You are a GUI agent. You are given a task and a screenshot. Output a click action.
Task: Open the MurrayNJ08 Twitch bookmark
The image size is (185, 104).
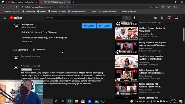pyautogui.click(x=57, y=12)
